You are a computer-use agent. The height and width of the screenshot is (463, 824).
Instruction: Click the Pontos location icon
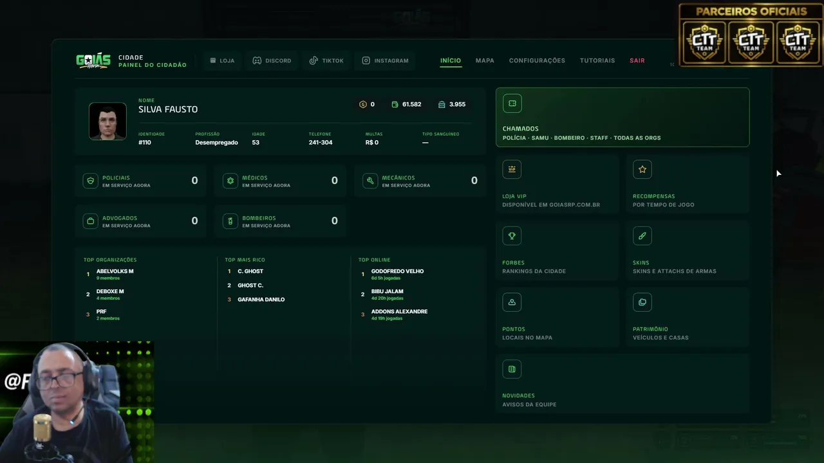click(x=512, y=302)
